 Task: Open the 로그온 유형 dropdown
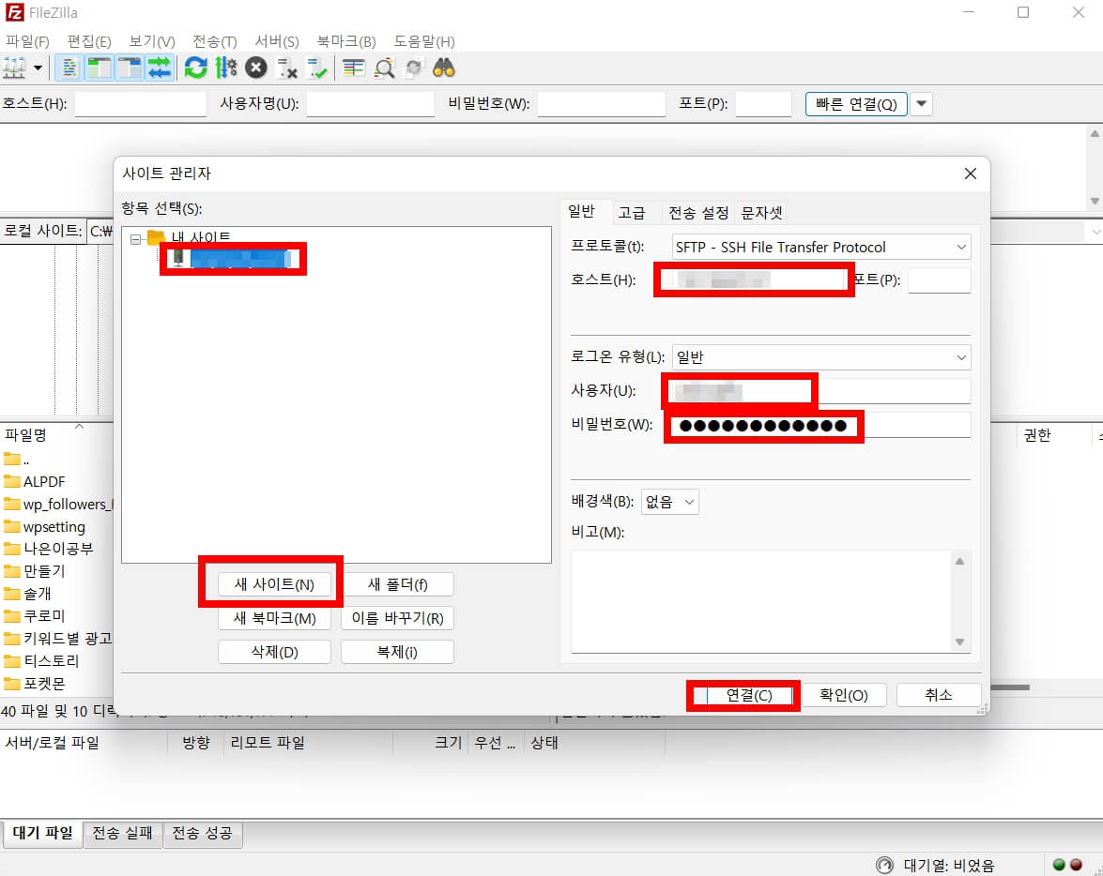click(821, 357)
